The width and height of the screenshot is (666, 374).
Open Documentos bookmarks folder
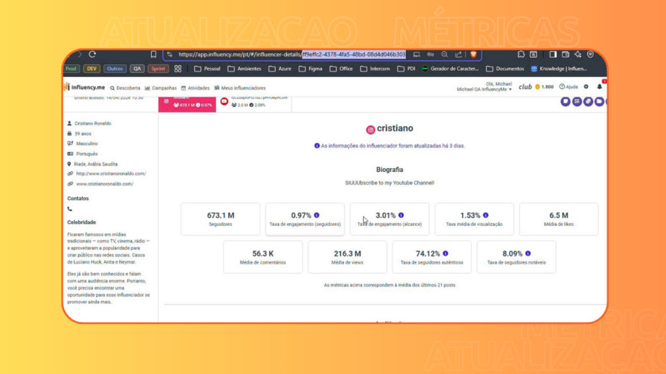point(505,69)
